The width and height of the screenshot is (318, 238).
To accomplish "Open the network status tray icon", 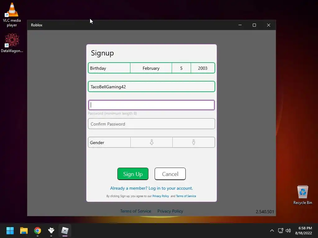I will click(x=281, y=231).
